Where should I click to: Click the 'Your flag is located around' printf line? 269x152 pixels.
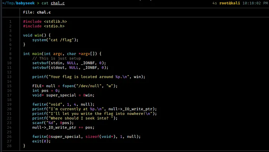pyautogui.click(x=89, y=77)
